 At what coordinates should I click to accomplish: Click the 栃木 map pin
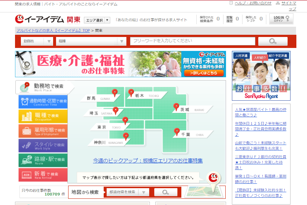click(131, 93)
